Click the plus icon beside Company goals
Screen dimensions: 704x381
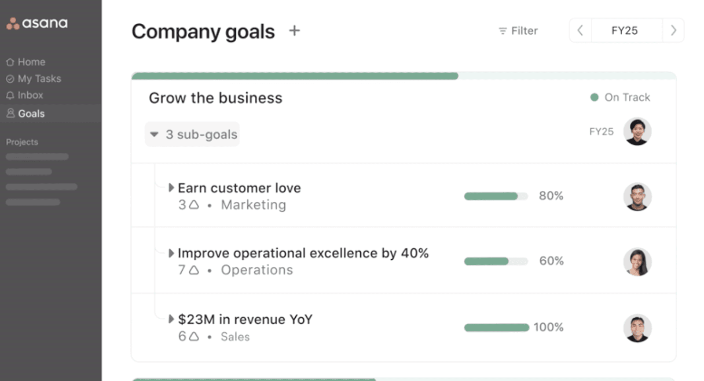294,31
